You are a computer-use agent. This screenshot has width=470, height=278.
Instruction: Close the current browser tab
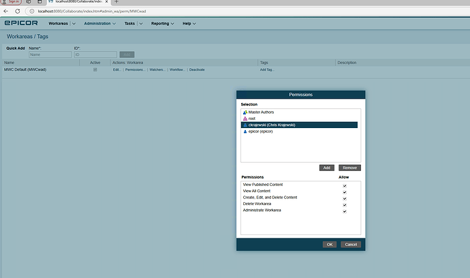click(x=106, y=1)
